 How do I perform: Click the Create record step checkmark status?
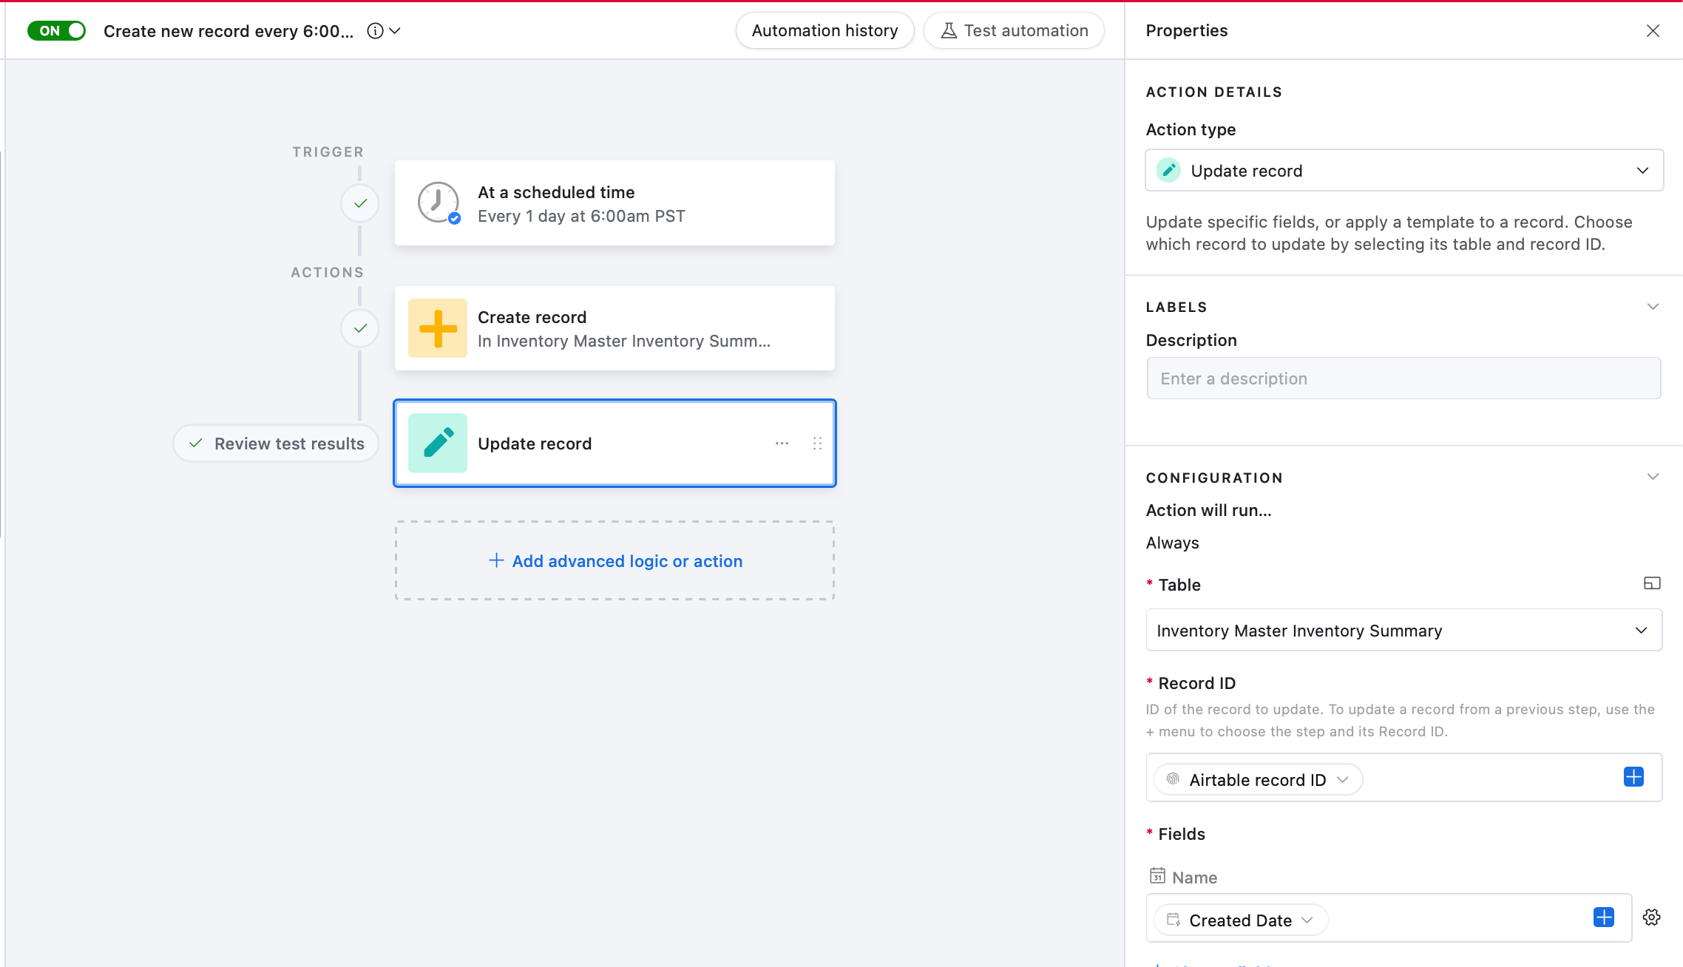click(x=360, y=328)
